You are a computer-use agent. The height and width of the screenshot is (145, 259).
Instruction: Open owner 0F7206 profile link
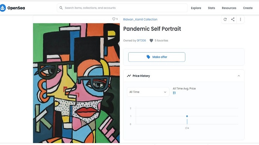click(x=141, y=41)
